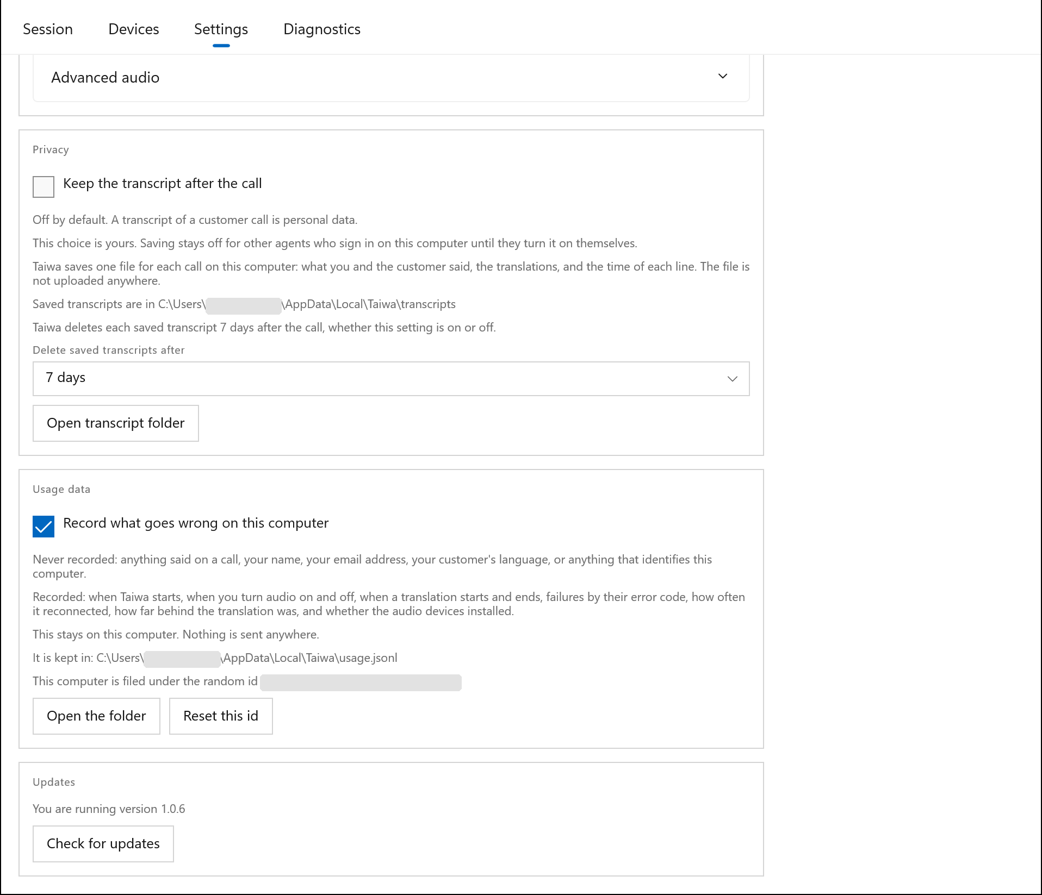Click the saved transcripts folder path text

click(307, 304)
